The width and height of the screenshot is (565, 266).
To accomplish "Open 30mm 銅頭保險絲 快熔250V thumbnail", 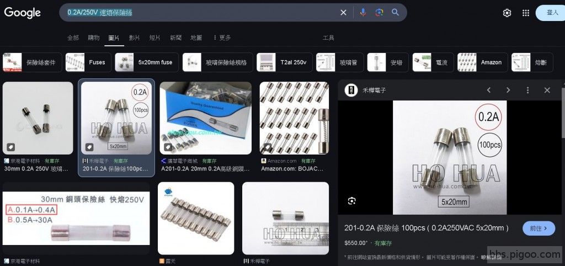I will [x=76, y=219].
